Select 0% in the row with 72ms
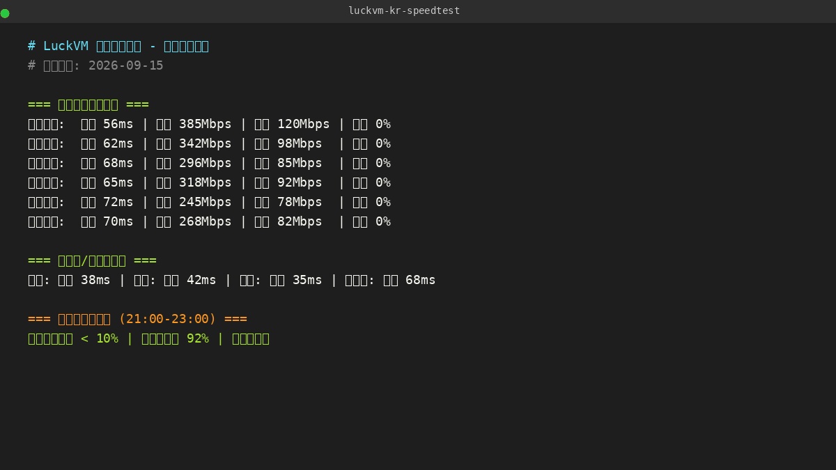Viewport: 836px width, 470px height. [383, 202]
